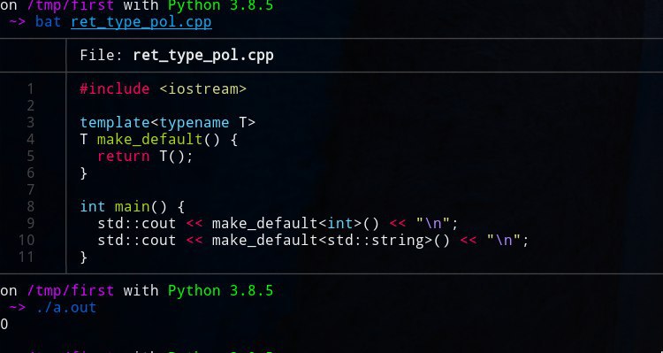Click line number 9 in the gutter

(30, 224)
